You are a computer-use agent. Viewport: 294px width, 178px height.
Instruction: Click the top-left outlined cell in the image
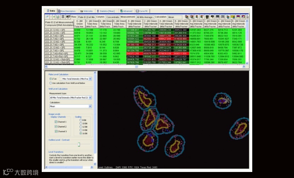144,98
